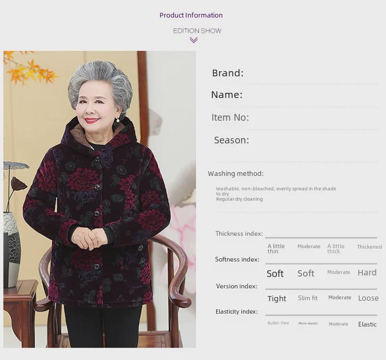
Task: Pick the 'Micro-elastic' elasticity option
Action: click(x=308, y=323)
